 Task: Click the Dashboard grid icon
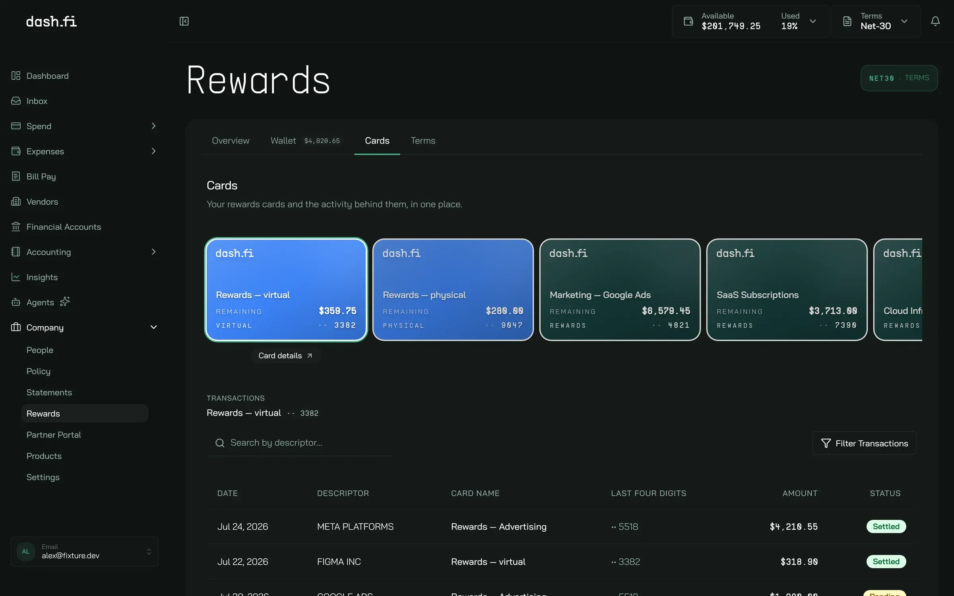(16, 75)
